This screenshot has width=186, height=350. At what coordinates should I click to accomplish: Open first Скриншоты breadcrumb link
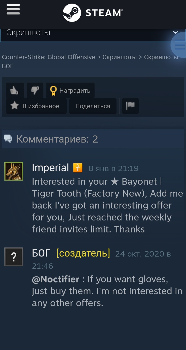(120, 57)
